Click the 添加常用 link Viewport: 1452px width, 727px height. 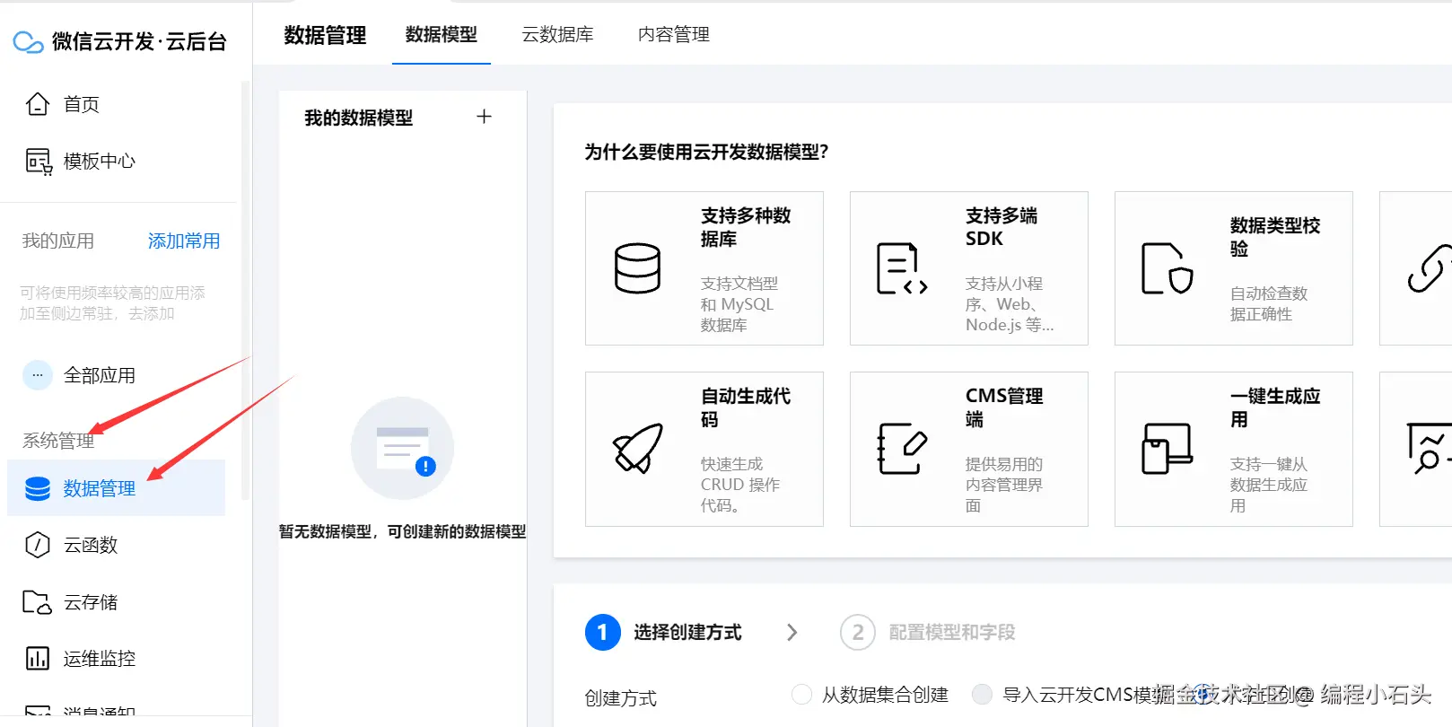tap(184, 241)
